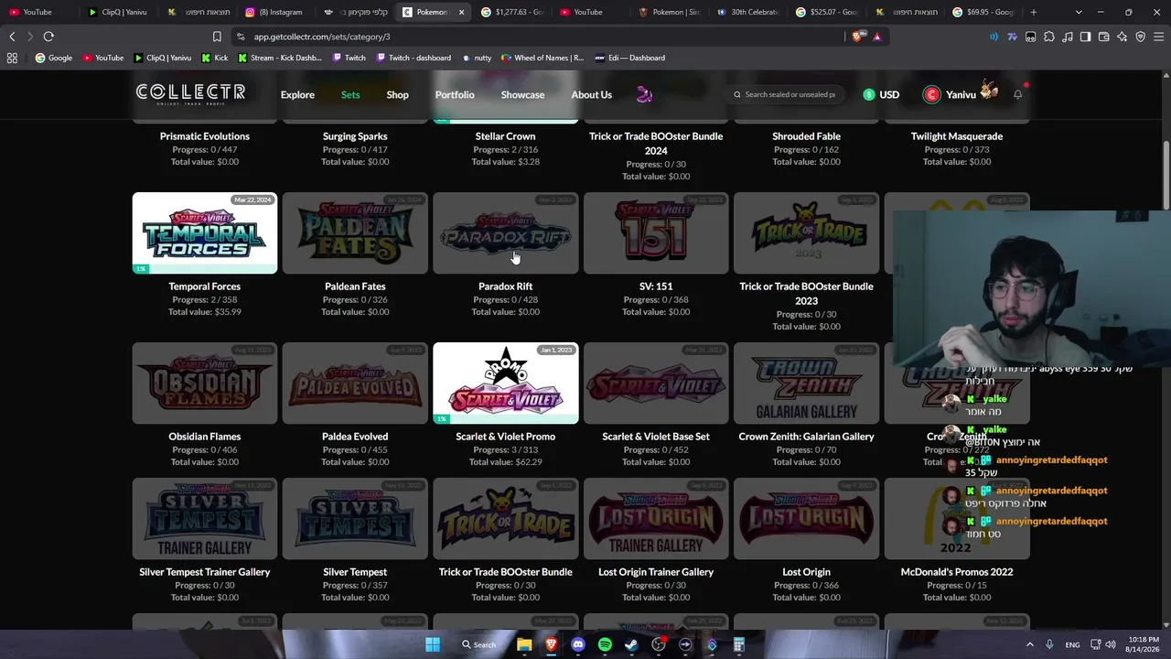Click the search sealed or unsealed products field

click(x=784, y=94)
